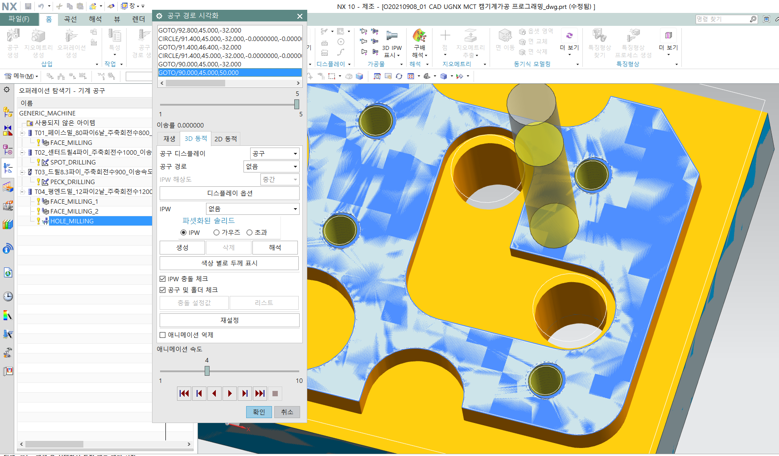Click the Play forward playback button

point(230,394)
